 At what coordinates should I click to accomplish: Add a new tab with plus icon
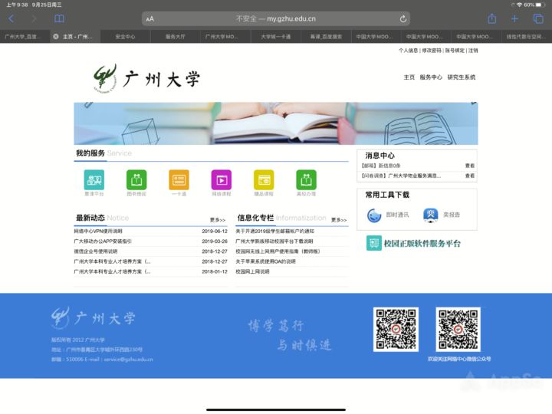point(514,18)
